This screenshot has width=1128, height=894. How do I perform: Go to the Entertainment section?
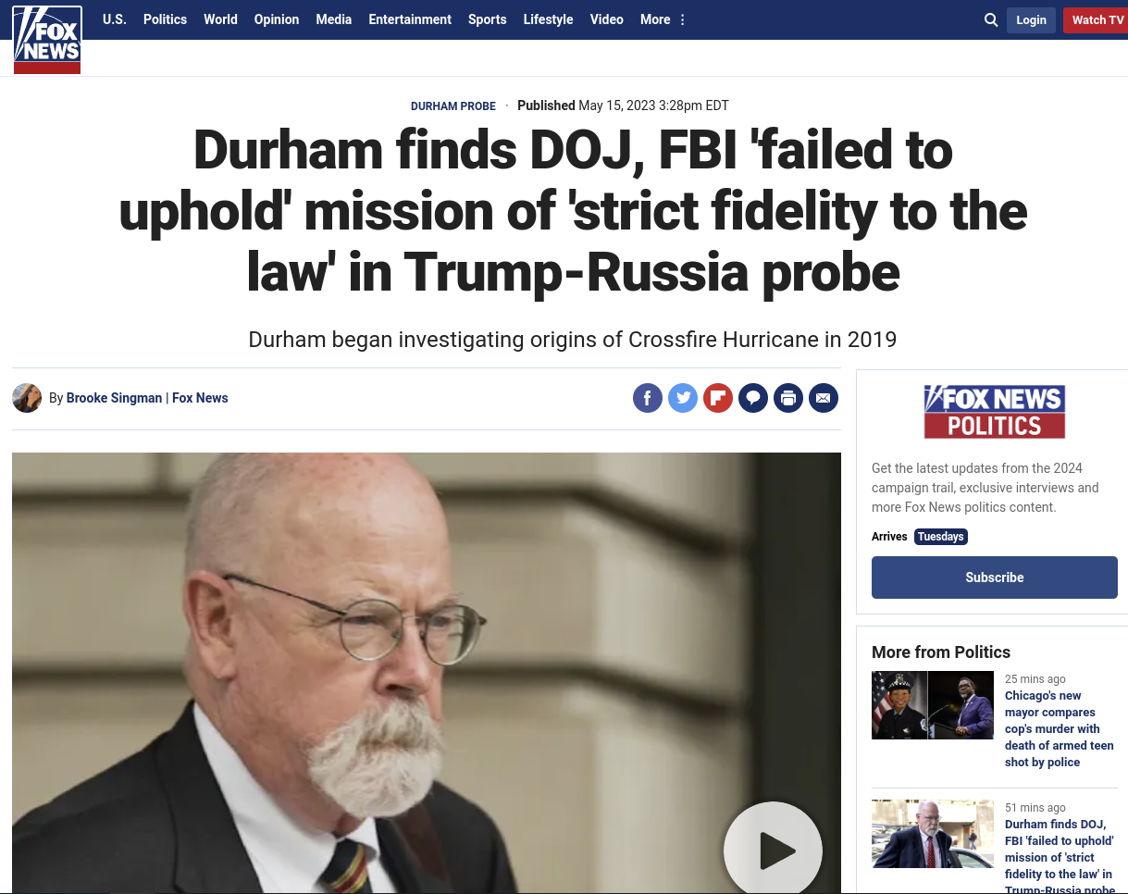(410, 19)
